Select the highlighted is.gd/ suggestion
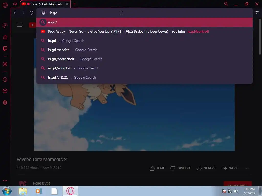This screenshot has width=262, height=196. click(144, 22)
